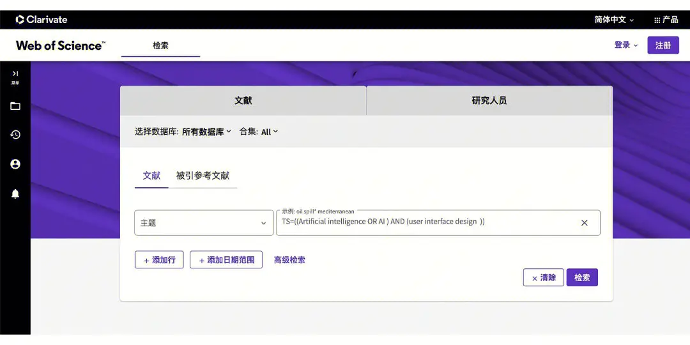The height and width of the screenshot is (345, 690).
Task: Click the 添加行 add row button
Action: pyautogui.click(x=159, y=259)
